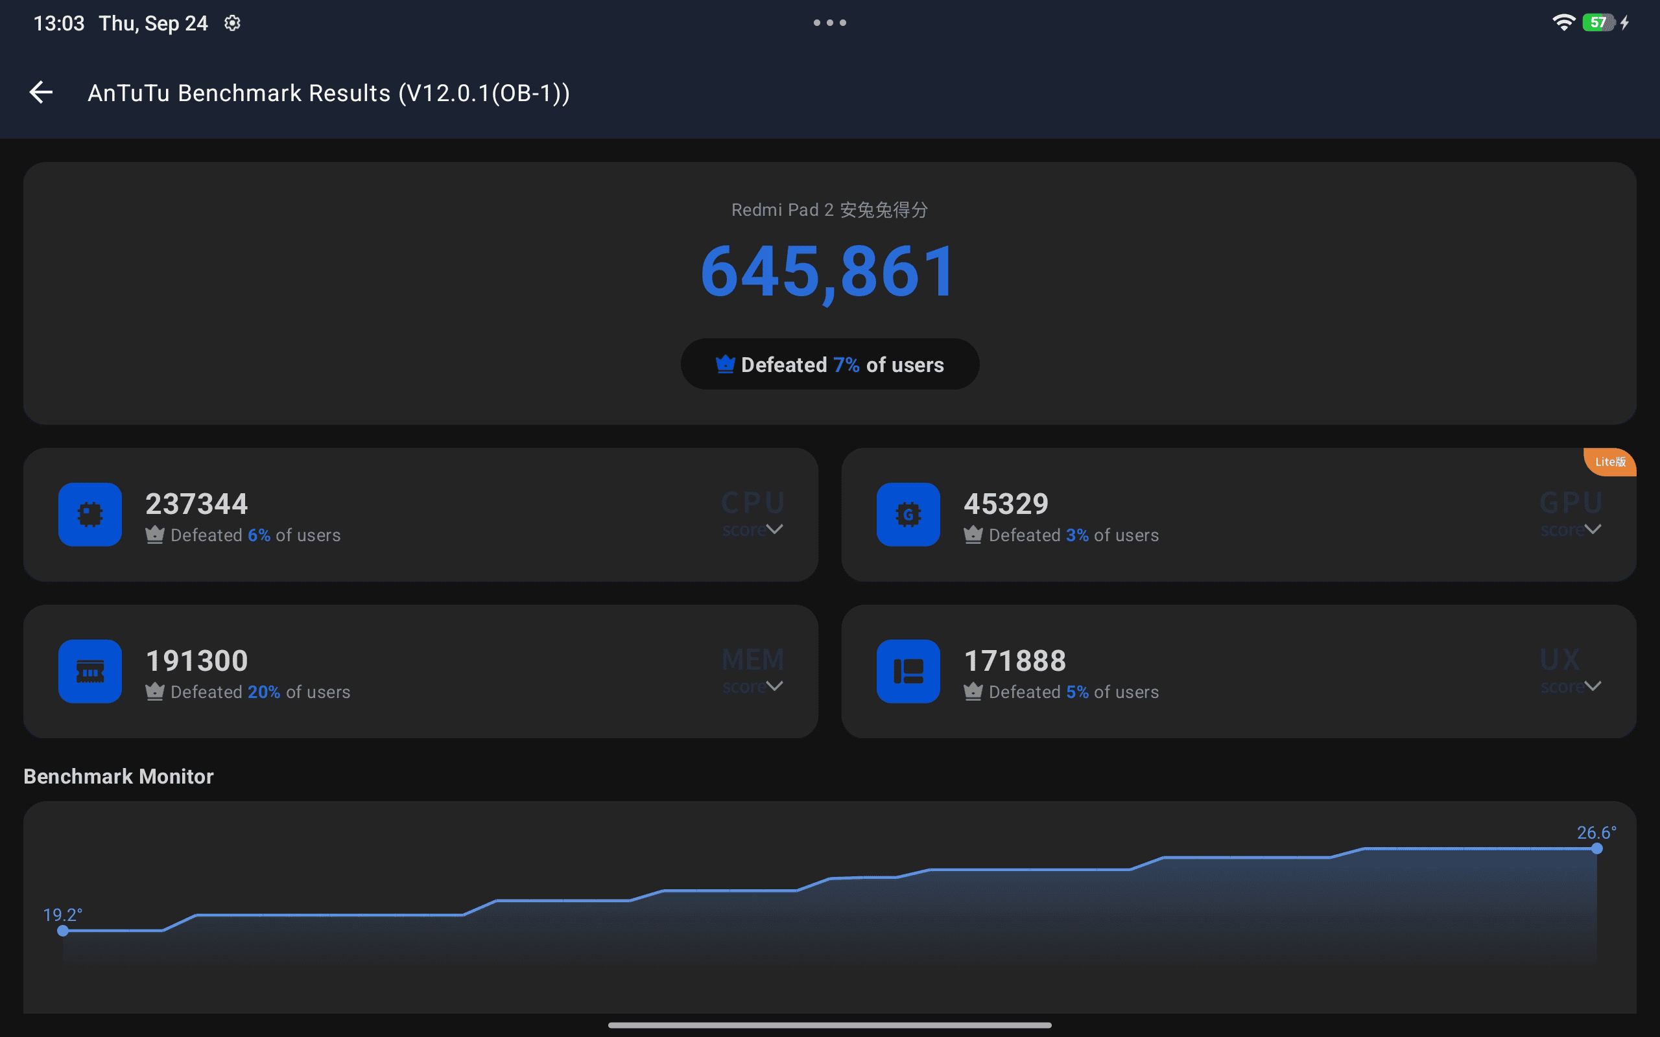Tap the Defeated 3% of users text

point(1074,535)
